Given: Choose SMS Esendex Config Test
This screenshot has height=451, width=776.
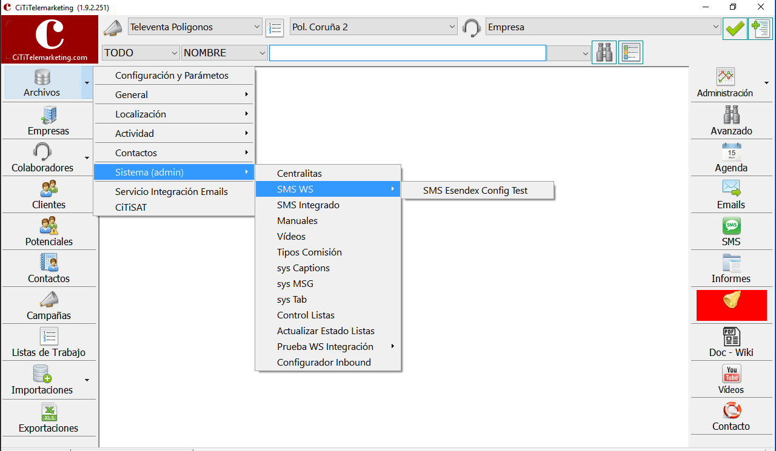Looking at the screenshot, I should (478, 190).
